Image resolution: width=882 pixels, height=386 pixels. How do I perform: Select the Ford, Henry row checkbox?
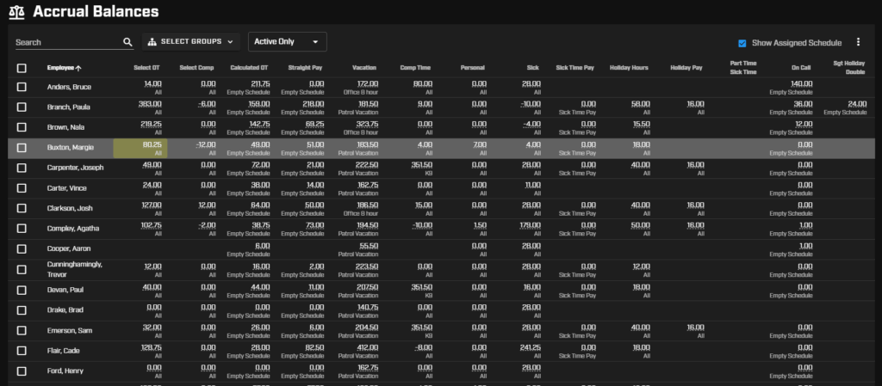coord(22,371)
